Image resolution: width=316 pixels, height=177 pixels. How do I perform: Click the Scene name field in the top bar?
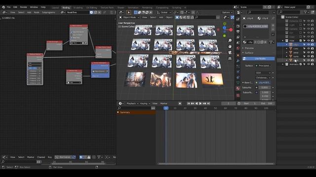tap(251, 7)
